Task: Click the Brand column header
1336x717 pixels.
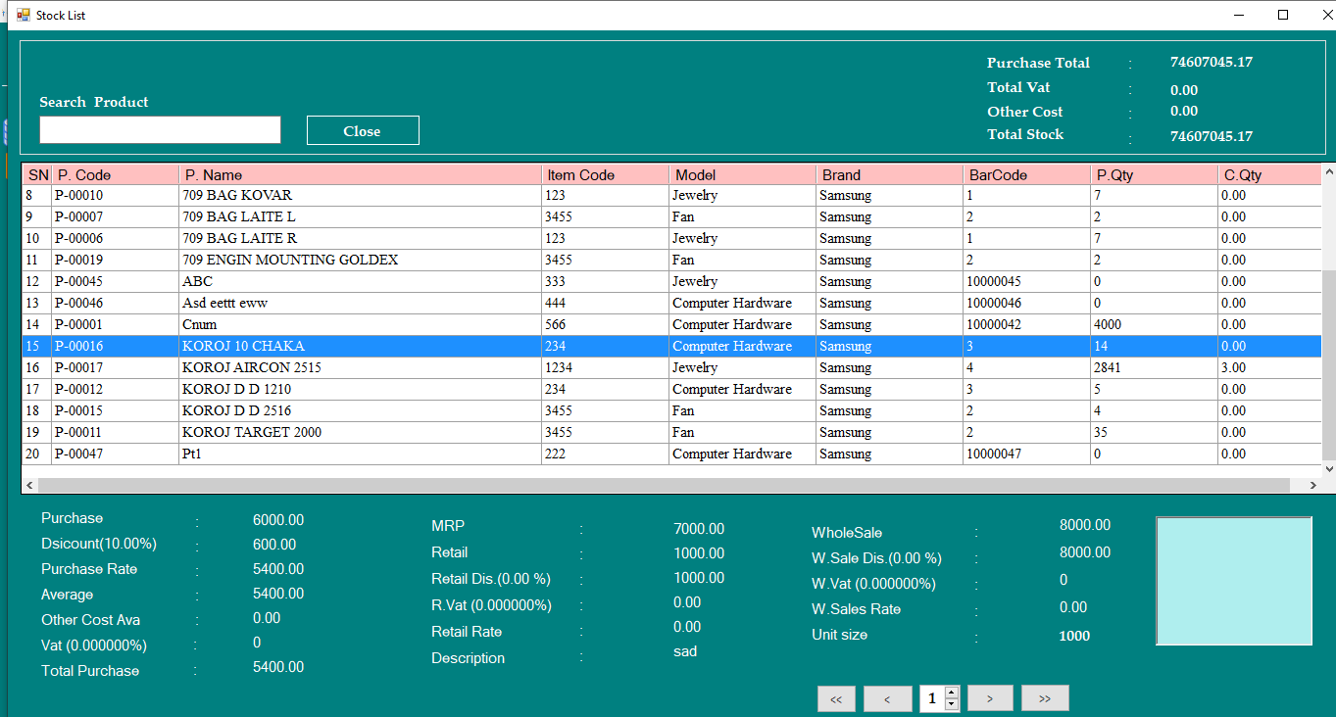Action: [x=887, y=173]
